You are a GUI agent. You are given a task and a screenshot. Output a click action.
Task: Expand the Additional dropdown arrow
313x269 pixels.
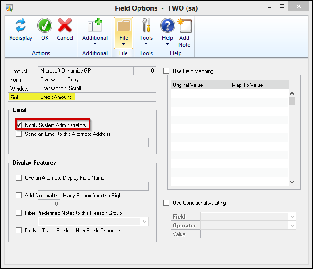pyautogui.click(x=95, y=44)
